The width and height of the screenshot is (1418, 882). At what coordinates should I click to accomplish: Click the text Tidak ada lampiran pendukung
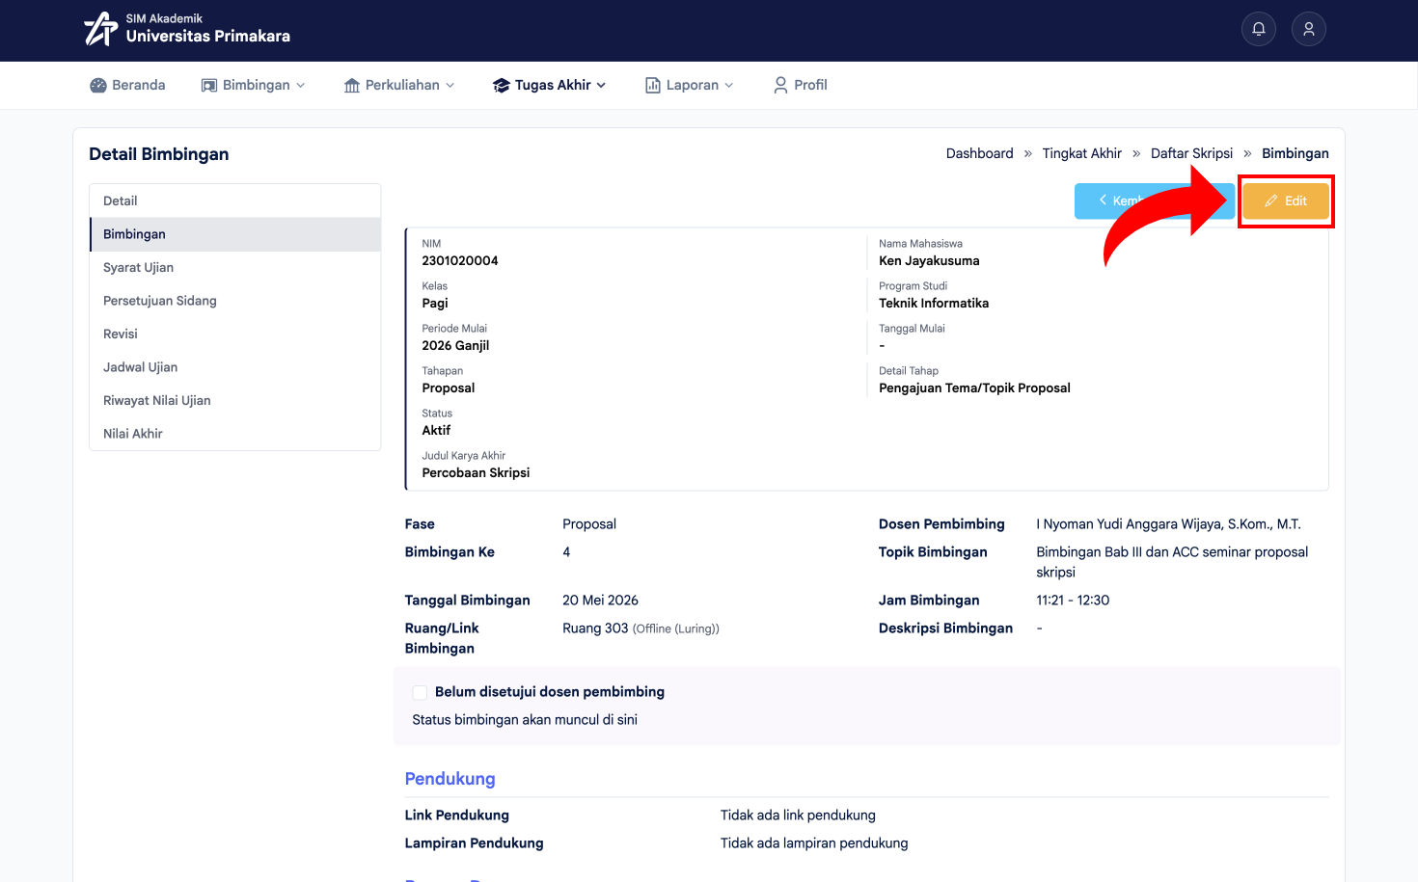click(814, 843)
